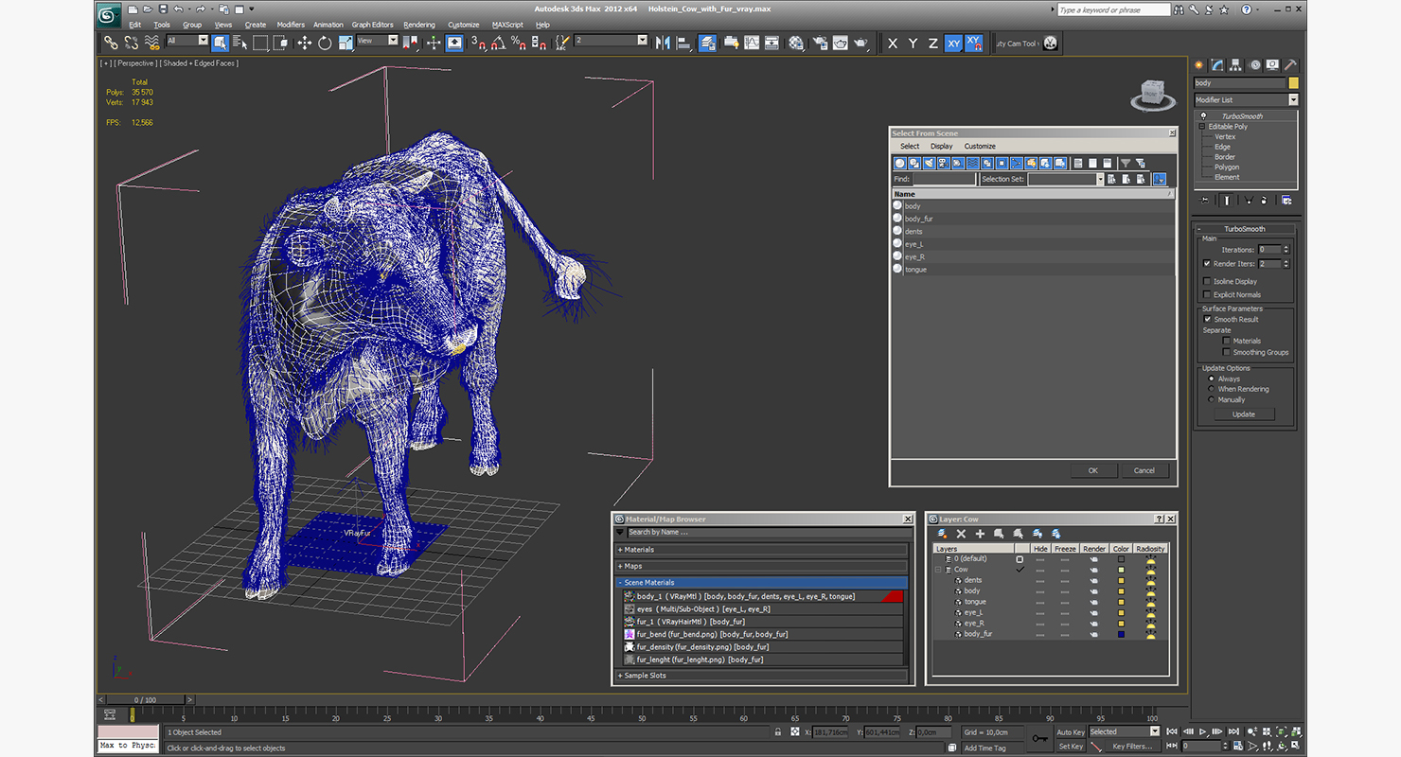This screenshot has height=757, width=1401.
Task: Restrict to X axis button
Action: [892, 44]
